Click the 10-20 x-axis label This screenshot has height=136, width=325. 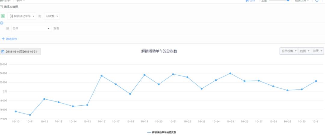(x=159, y=122)
